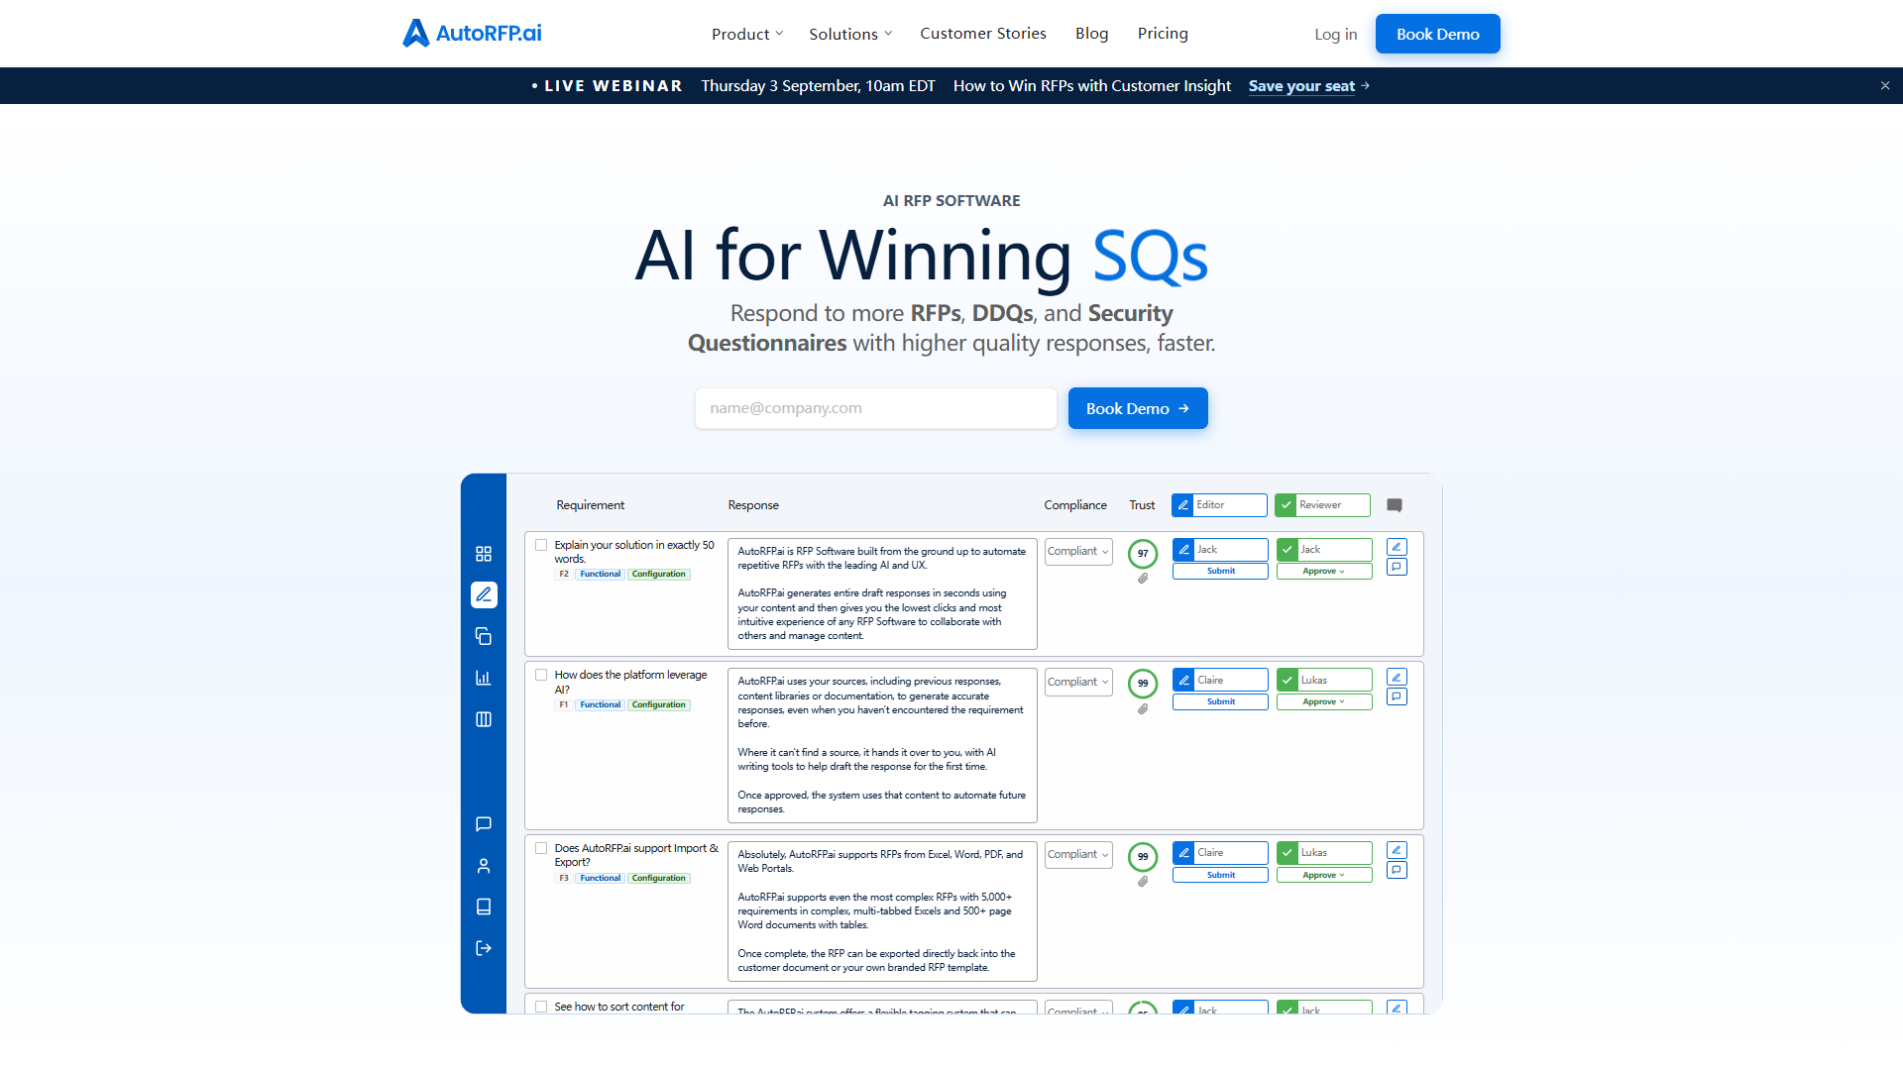Check 'Does AutoRFP.ai support Import & Export' checkbox
The width and height of the screenshot is (1903, 1070).
coord(541,848)
